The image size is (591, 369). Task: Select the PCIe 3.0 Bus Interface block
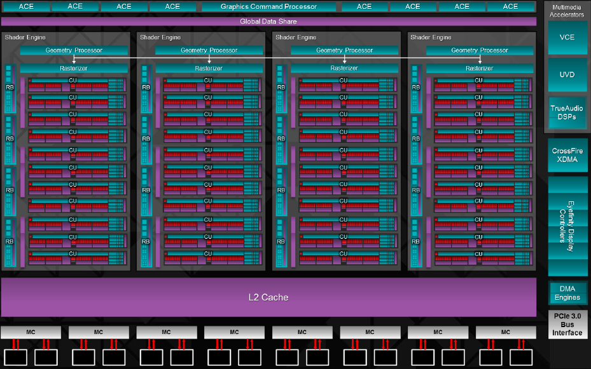pos(567,324)
